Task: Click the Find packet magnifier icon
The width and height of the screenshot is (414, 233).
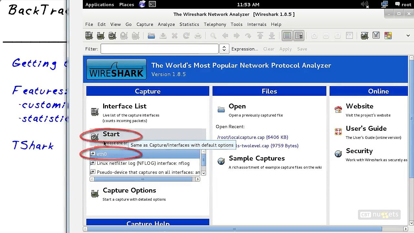Action: (213, 36)
